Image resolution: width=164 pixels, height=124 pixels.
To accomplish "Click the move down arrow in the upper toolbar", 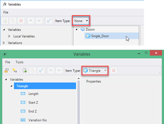I will click(39, 21).
